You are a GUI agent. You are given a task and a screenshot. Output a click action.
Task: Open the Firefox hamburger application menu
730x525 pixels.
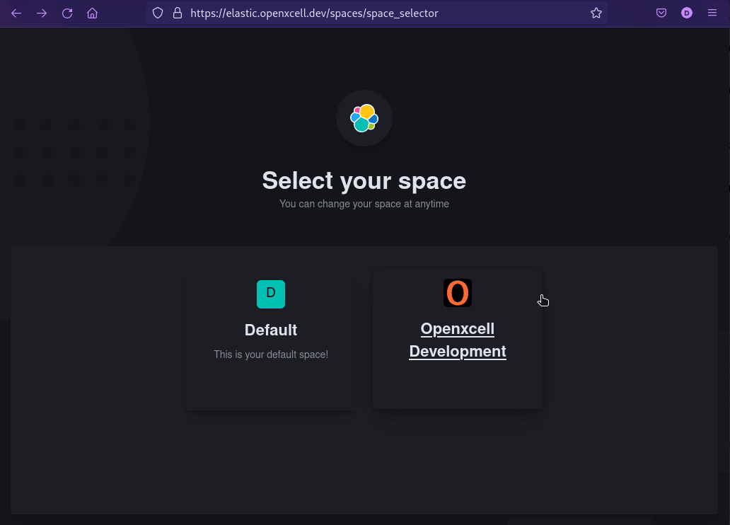coord(712,13)
